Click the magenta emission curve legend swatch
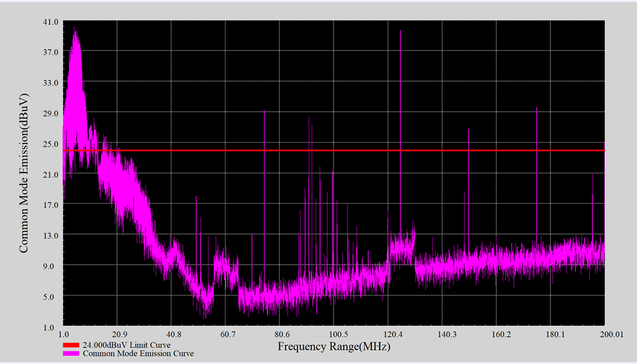 (x=71, y=354)
